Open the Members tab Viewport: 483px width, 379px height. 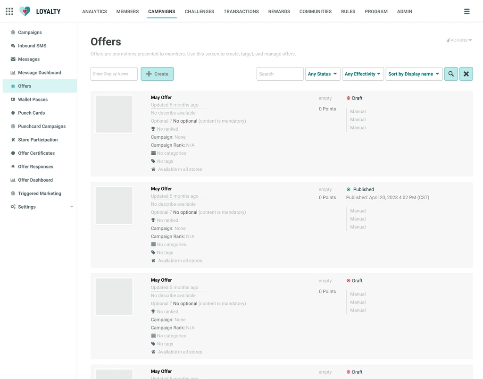click(127, 11)
